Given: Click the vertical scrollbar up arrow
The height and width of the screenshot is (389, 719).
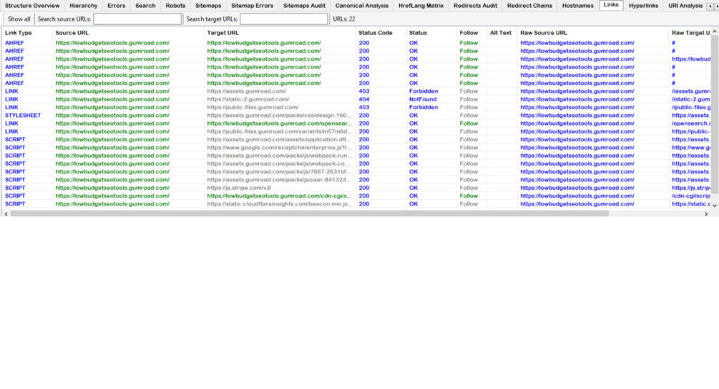Looking at the screenshot, I should (x=715, y=31).
